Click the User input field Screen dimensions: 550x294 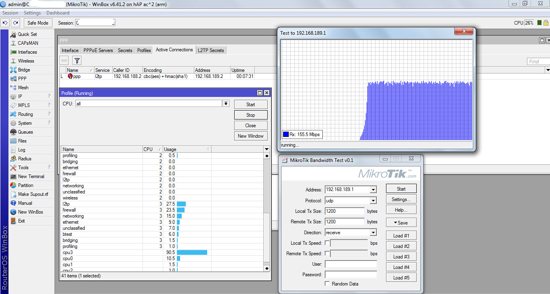point(351,264)
